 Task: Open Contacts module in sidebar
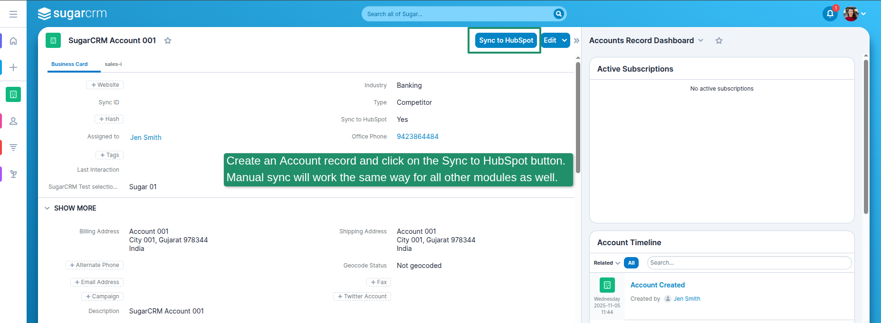coord(13,121)
